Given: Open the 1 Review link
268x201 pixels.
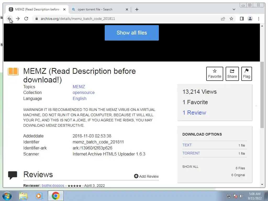Looking at the screenshot, I should (x=194, y=113).
